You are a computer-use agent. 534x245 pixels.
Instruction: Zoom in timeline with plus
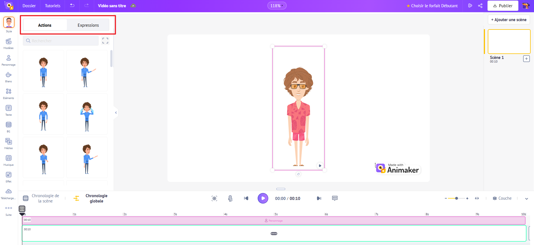click(467, 198)
